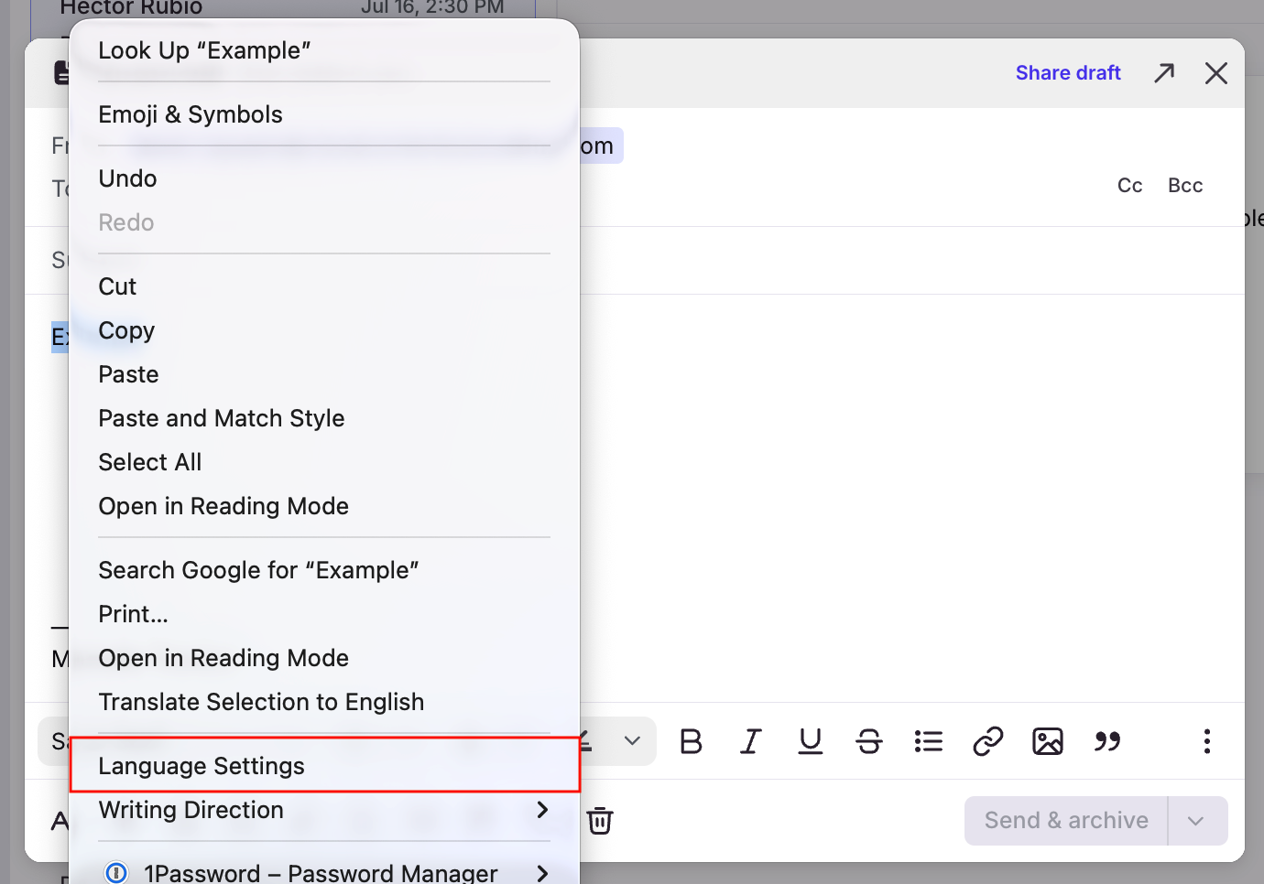Add Bcc recipients
The width and height of the screenshot is (1264, 884).
pyautogui.click(x=1185, y=186)
